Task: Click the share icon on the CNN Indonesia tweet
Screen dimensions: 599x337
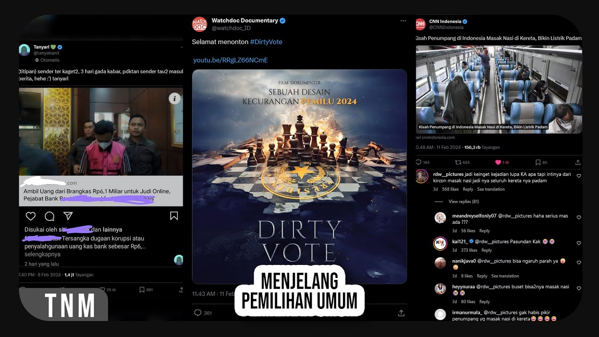Action: (578, 162)
